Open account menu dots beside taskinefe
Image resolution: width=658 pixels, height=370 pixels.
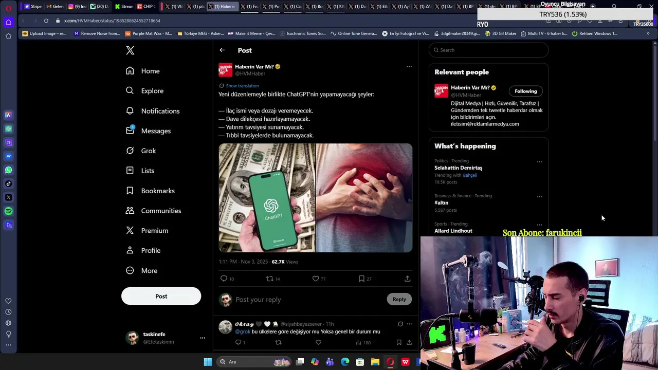tap(203, 338)
